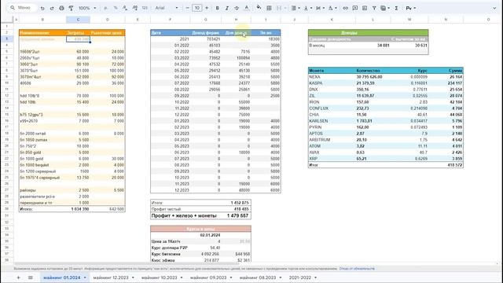Select row 3 header
Screen dimensions: 503x283
(x=7, y=39)
